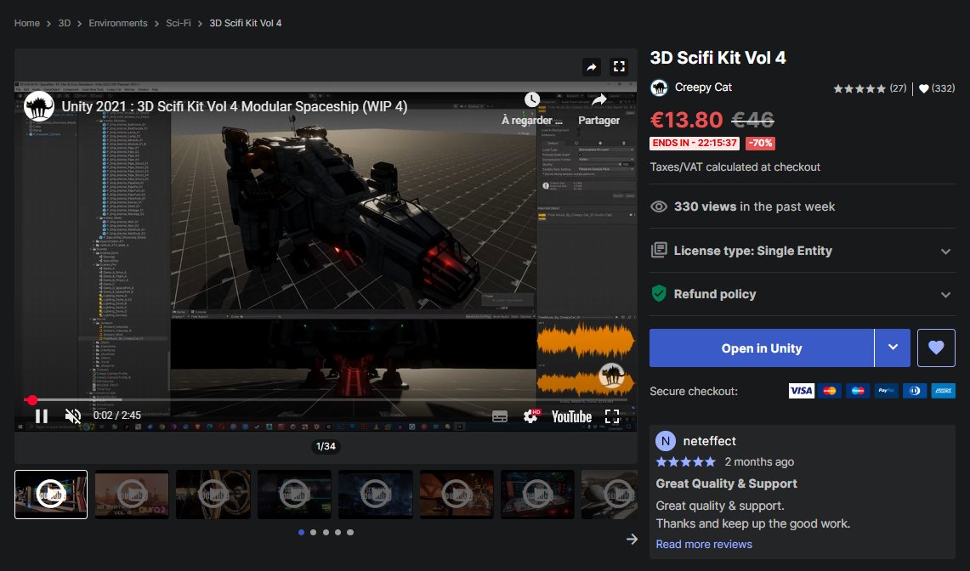Expand License type: Single Entity
Screen dimensions: 970x571
click(x=803, y=251)
